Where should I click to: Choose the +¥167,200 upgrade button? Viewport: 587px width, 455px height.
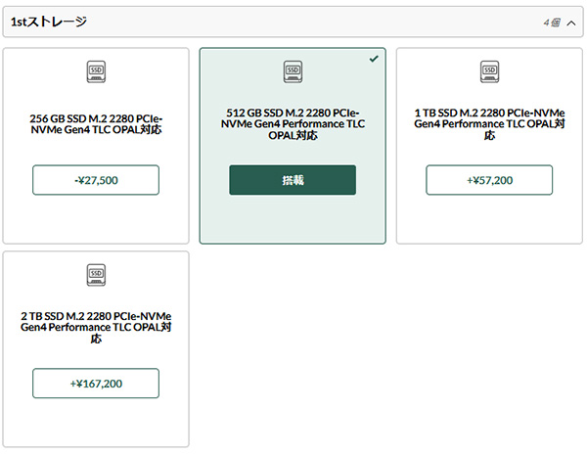pyautogui.click(x=96, y=384)
